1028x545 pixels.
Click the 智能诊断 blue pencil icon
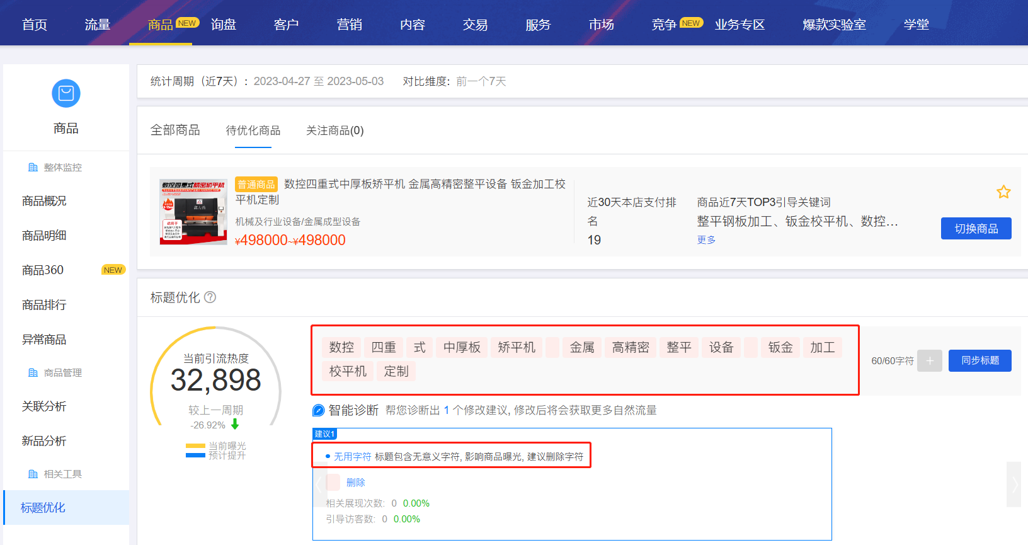[319, 411]
